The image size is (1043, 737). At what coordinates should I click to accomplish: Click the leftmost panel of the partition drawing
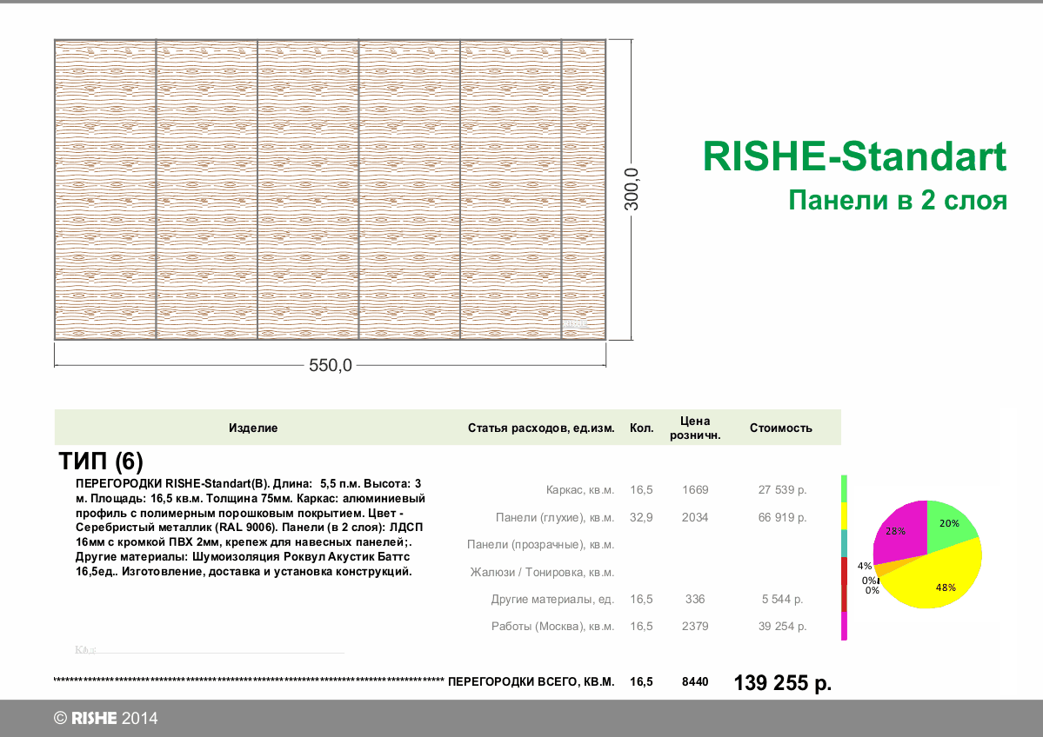coord(105,189)
